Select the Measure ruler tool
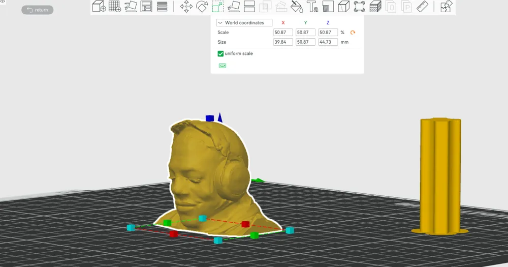508x267 pixels. (423, 6)
